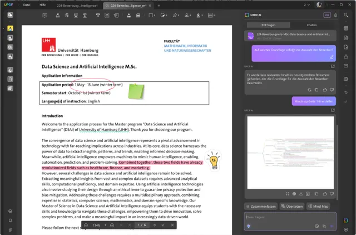Regenerate the AI answer
Image resolution: width=356 pixels, height=235 pixels.
coord(308,90)
